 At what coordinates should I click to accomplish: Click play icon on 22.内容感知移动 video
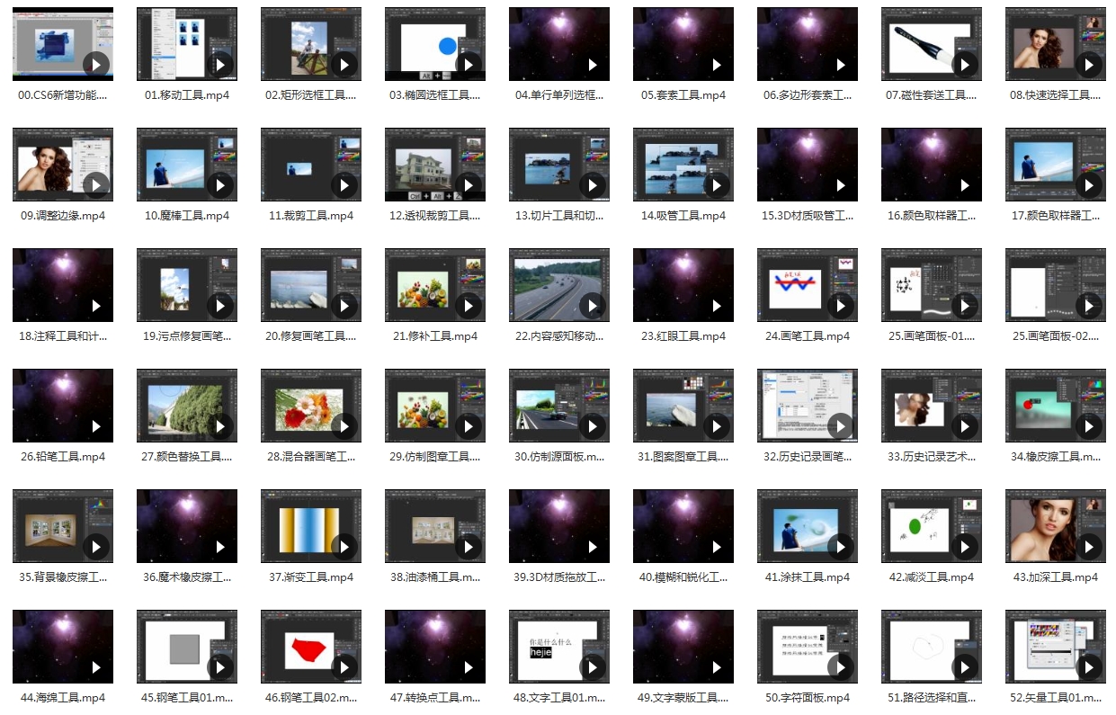(593, 306)
